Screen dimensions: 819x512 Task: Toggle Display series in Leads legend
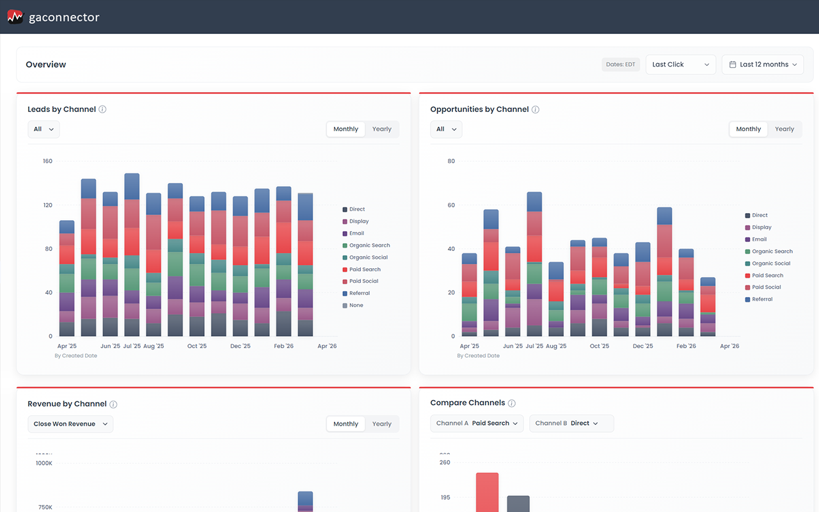[x=356, y=221]
